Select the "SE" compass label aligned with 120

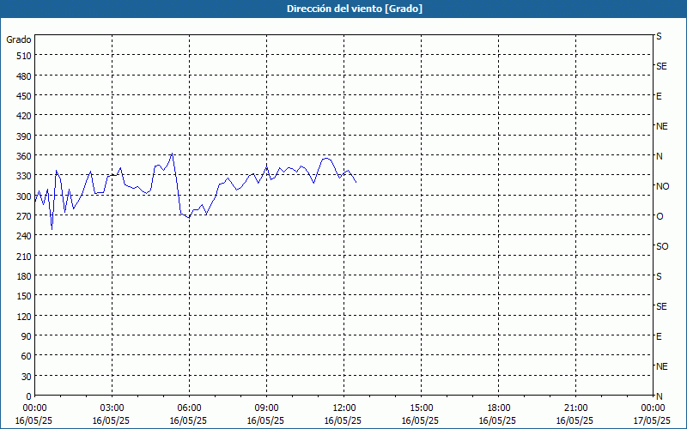pyautogui.click(x=661, y=306)
